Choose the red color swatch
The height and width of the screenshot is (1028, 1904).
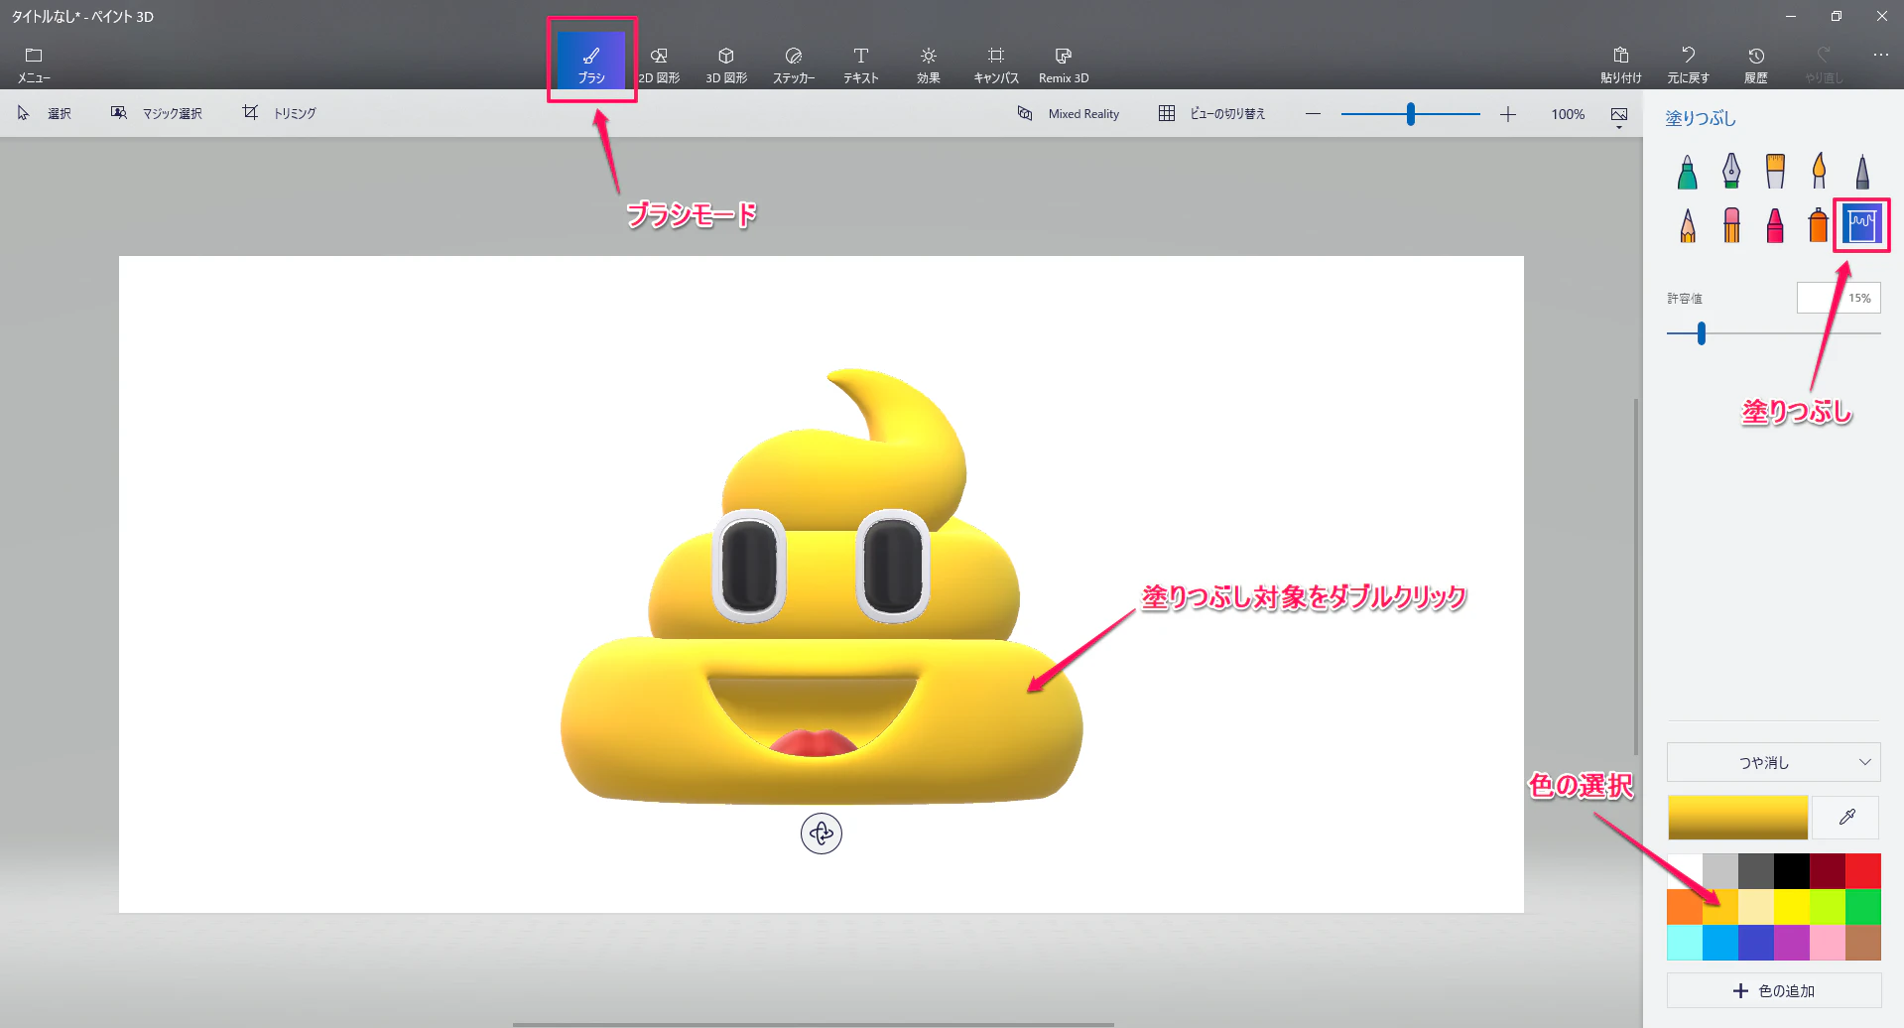pos(1863,871)
